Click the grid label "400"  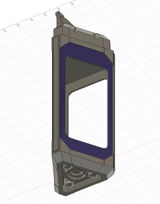coord(59,9)
